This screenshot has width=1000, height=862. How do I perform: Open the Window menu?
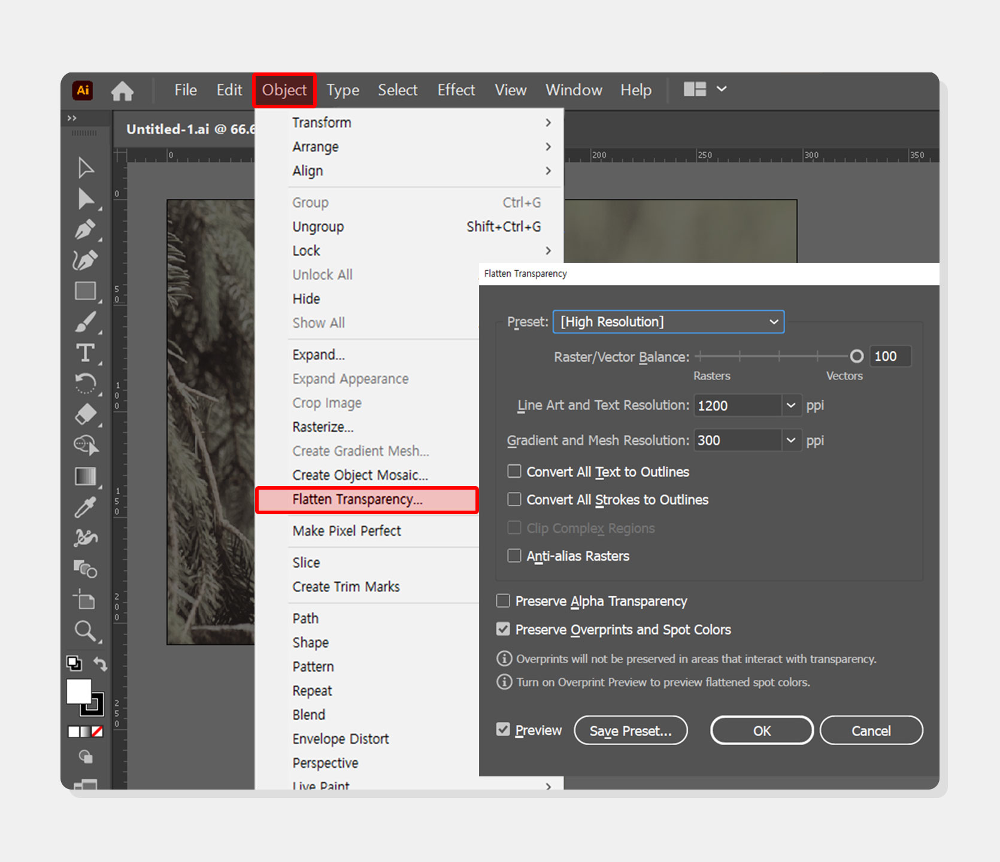tap(574, 90)
